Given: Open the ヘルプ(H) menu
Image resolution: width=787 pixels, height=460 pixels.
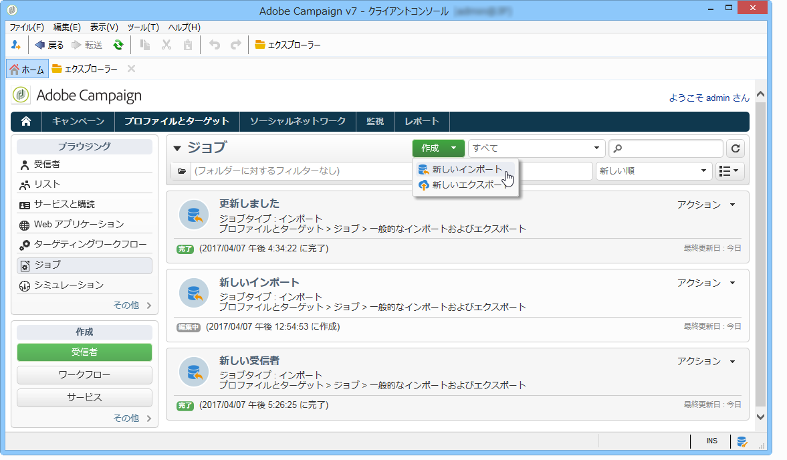Looking at the screenshot, I should tap(184, 27).
